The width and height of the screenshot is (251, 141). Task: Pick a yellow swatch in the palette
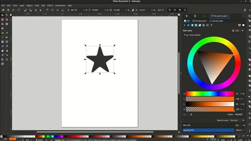click(43, 136)
